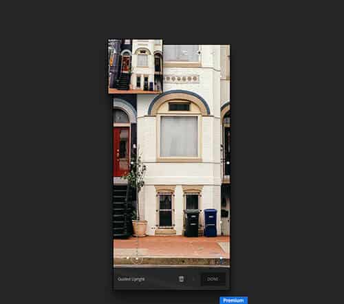The width and height of the screenshot is (344, 304).
Task: Grab the left handle of the horizontal guide
Action: tap(132, 162)
